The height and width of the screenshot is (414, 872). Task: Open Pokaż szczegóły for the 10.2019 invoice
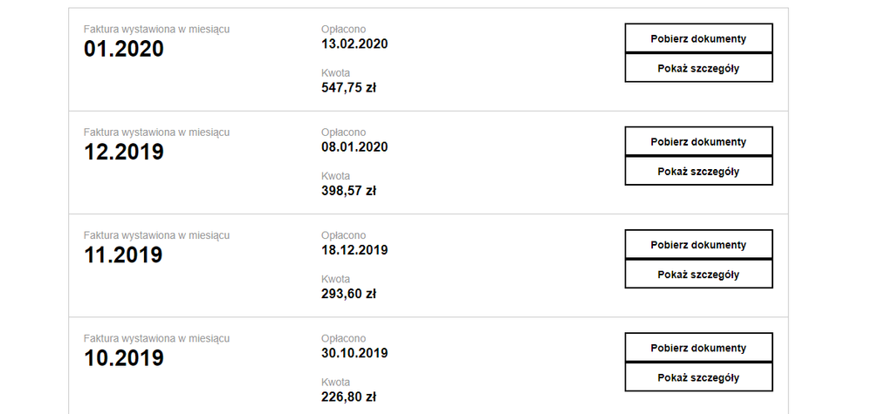[x=698, y=377]
